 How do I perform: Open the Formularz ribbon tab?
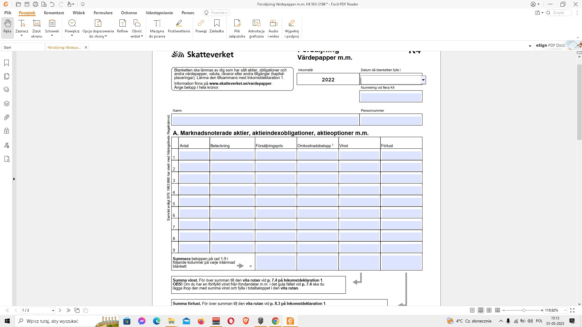103,13
